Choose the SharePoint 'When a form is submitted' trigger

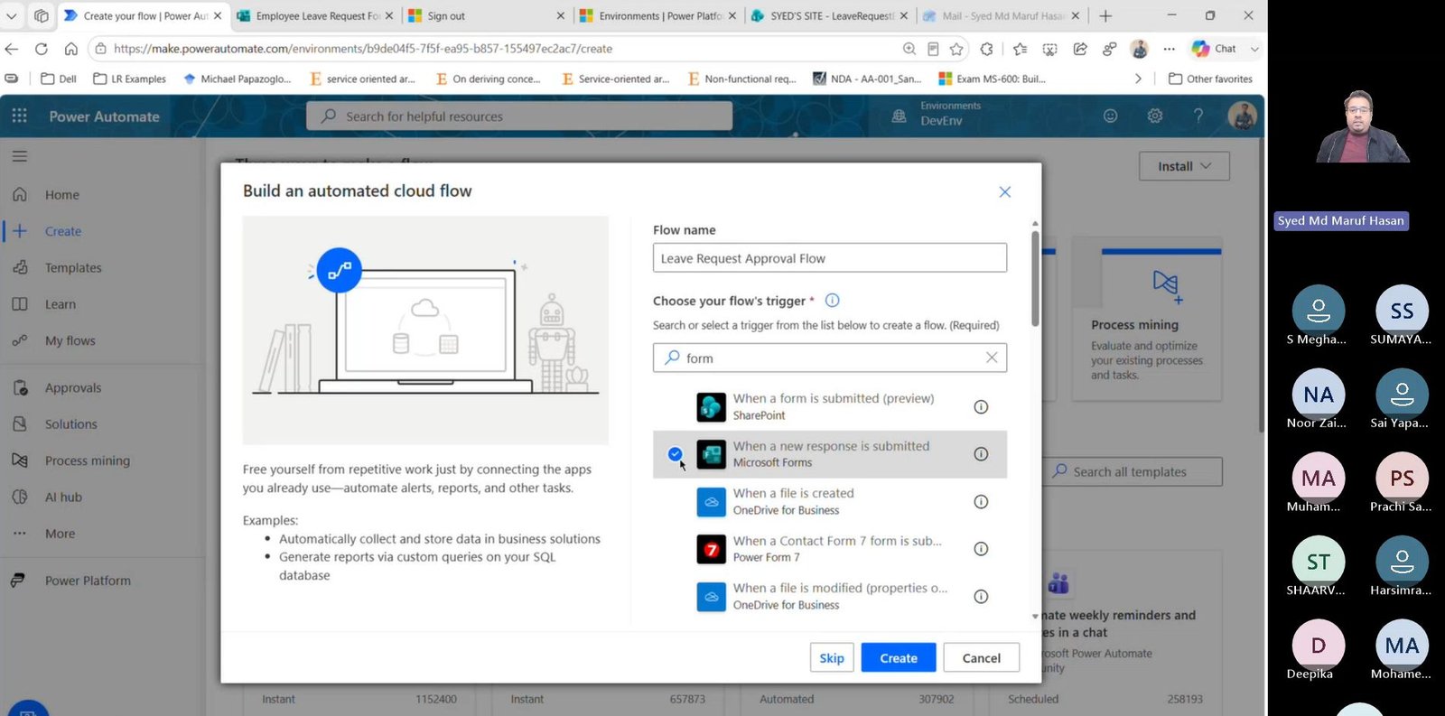[830, 407]
